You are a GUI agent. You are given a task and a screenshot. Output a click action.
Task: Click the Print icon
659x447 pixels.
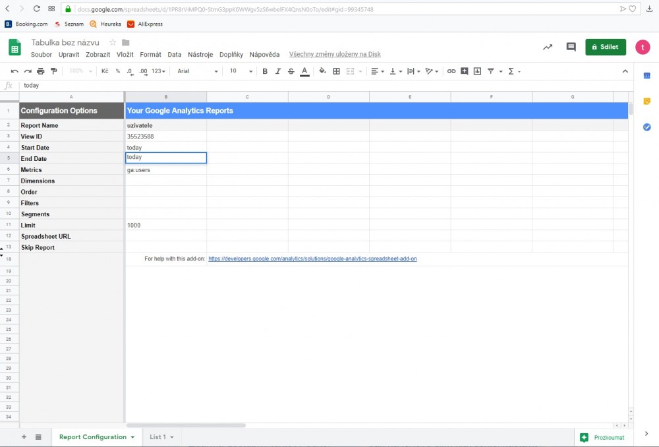40,71
